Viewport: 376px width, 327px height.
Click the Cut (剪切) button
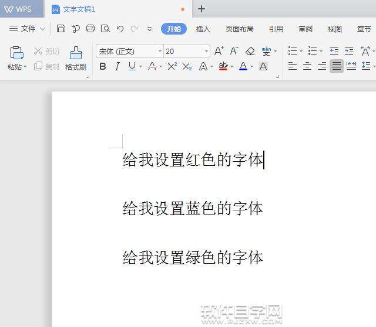point(46,51)
